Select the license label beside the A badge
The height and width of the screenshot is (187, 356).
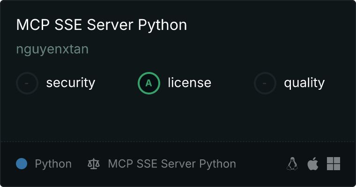click(189, 83)
